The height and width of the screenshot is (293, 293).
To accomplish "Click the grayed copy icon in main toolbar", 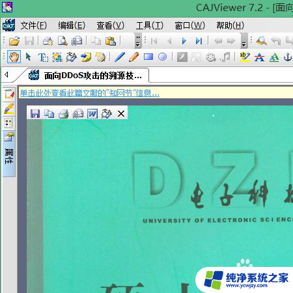I will [x=96, y=41].
